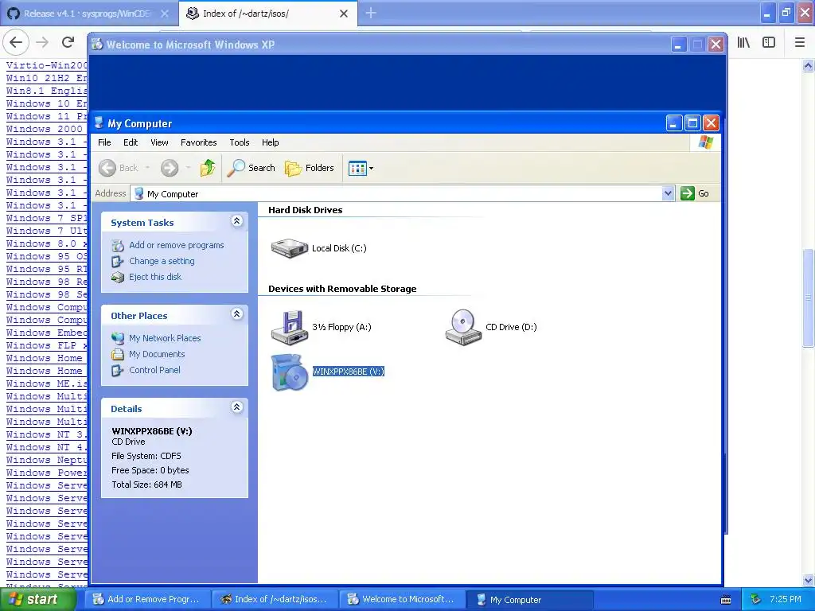This screenshot has height=611, width=815.
Task: Open the Windows FLP link in browser
Action: click(47, 345)
